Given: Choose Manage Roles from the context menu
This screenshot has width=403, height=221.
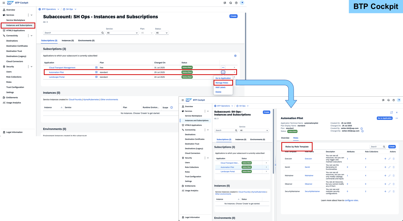Looking at the screenshot, I should [x=222, y=83].
